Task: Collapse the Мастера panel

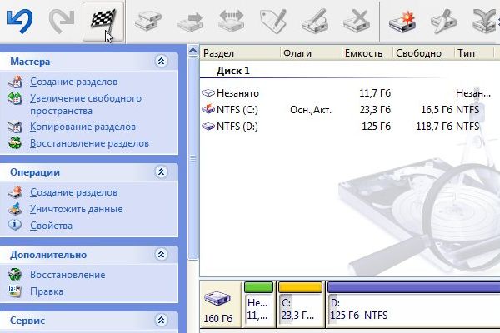Action: [x=161, y=61]
